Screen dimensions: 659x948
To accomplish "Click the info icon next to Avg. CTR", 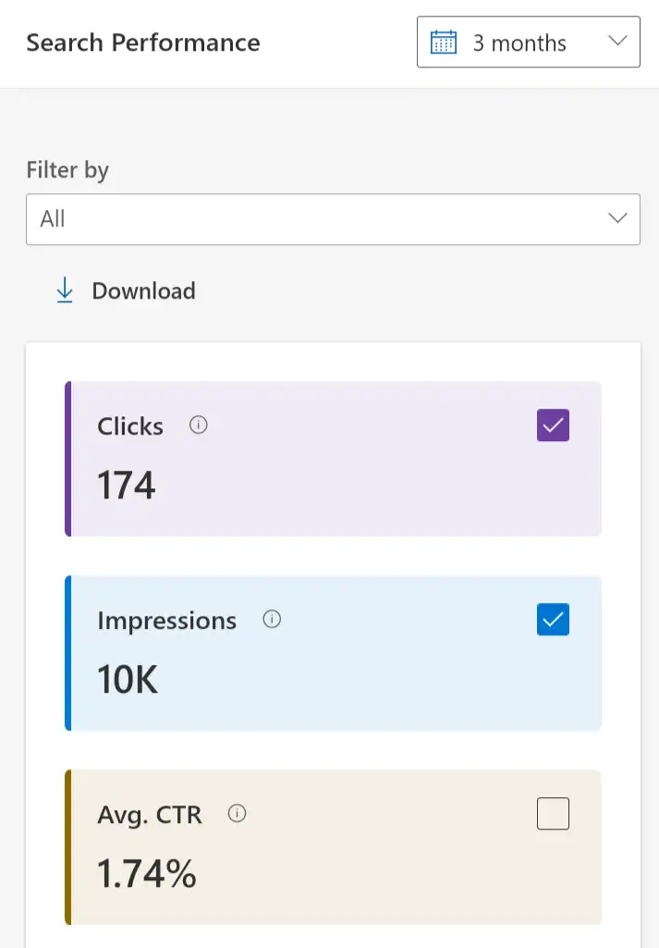I will tap(237, 814).
